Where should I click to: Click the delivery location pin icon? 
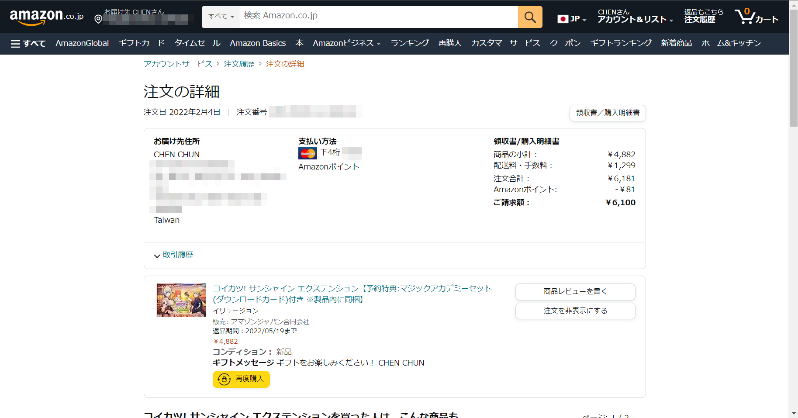pos(98,19)
